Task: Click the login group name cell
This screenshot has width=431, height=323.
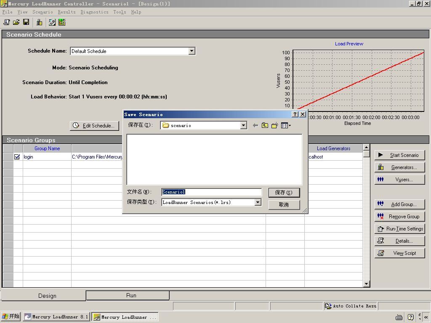Action: [47, 157]
